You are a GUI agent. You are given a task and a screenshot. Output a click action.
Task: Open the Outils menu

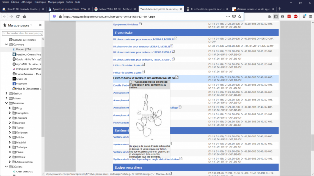coord(69,2)
